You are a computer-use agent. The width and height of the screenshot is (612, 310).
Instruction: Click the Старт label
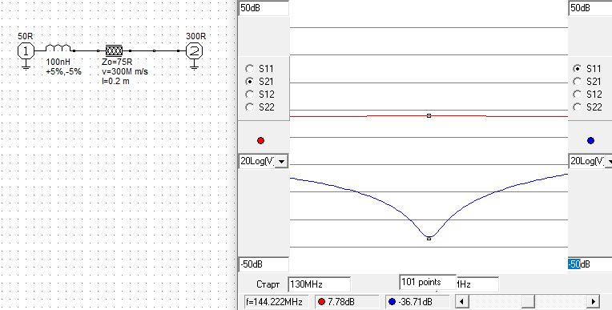click(268, 284)
